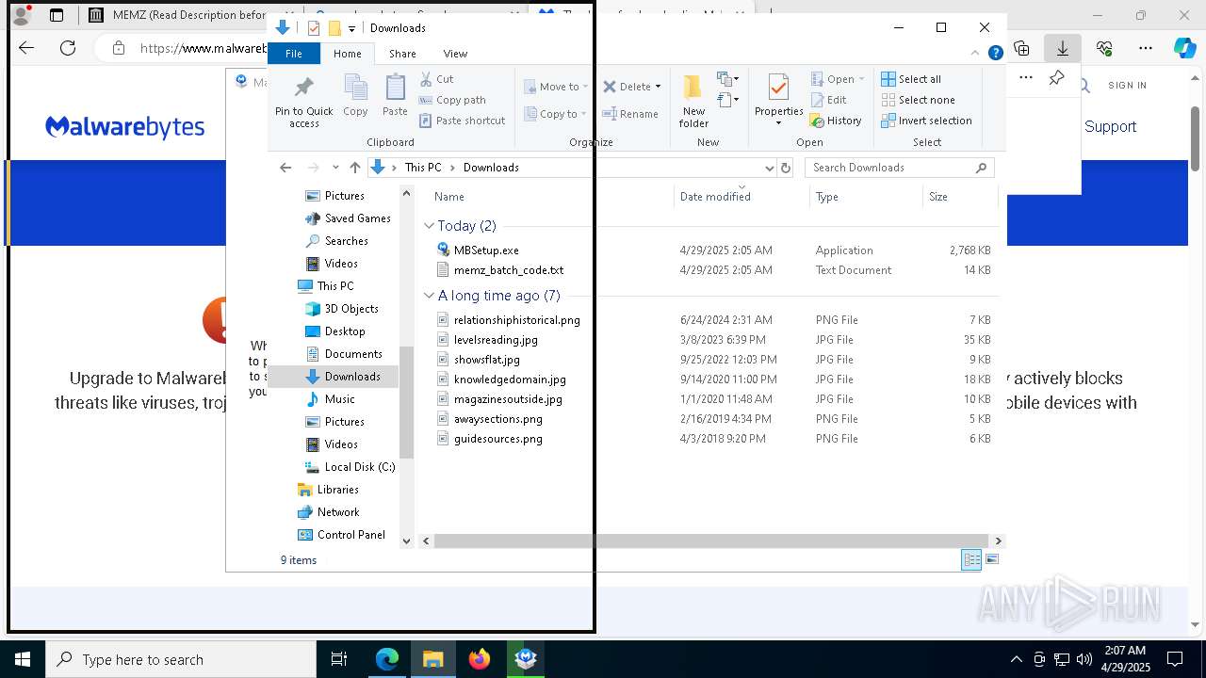Screen dimensions: 1206x678
Task: Click Pin to Quick access icon
Action: pos(303,102)
